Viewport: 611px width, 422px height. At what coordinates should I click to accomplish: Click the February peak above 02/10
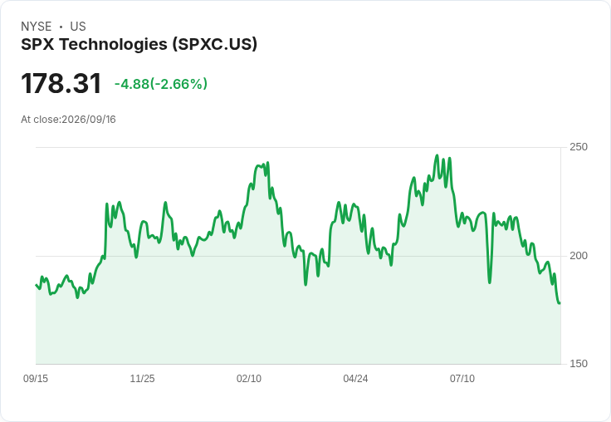click(x=267, y=163)
